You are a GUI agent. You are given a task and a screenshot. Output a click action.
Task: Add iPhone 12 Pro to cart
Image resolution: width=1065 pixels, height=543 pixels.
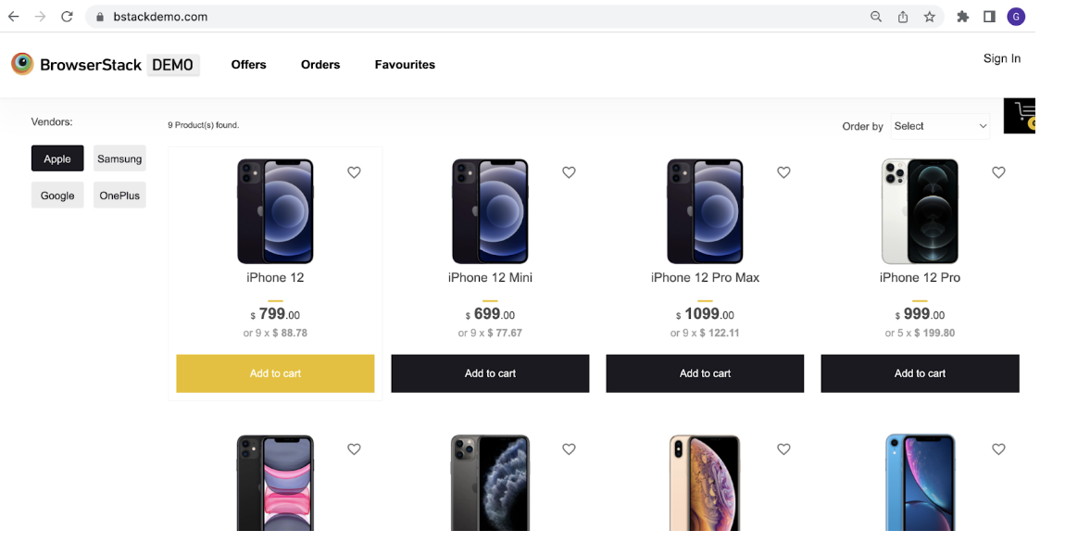[920, 373]
